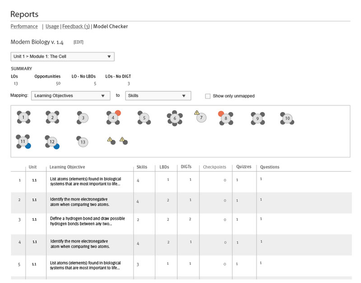Image resolution: width=361 pixels, height=283 pixels.
Task: Click node 6 in the diagram
Action: [x=174, y=118]
